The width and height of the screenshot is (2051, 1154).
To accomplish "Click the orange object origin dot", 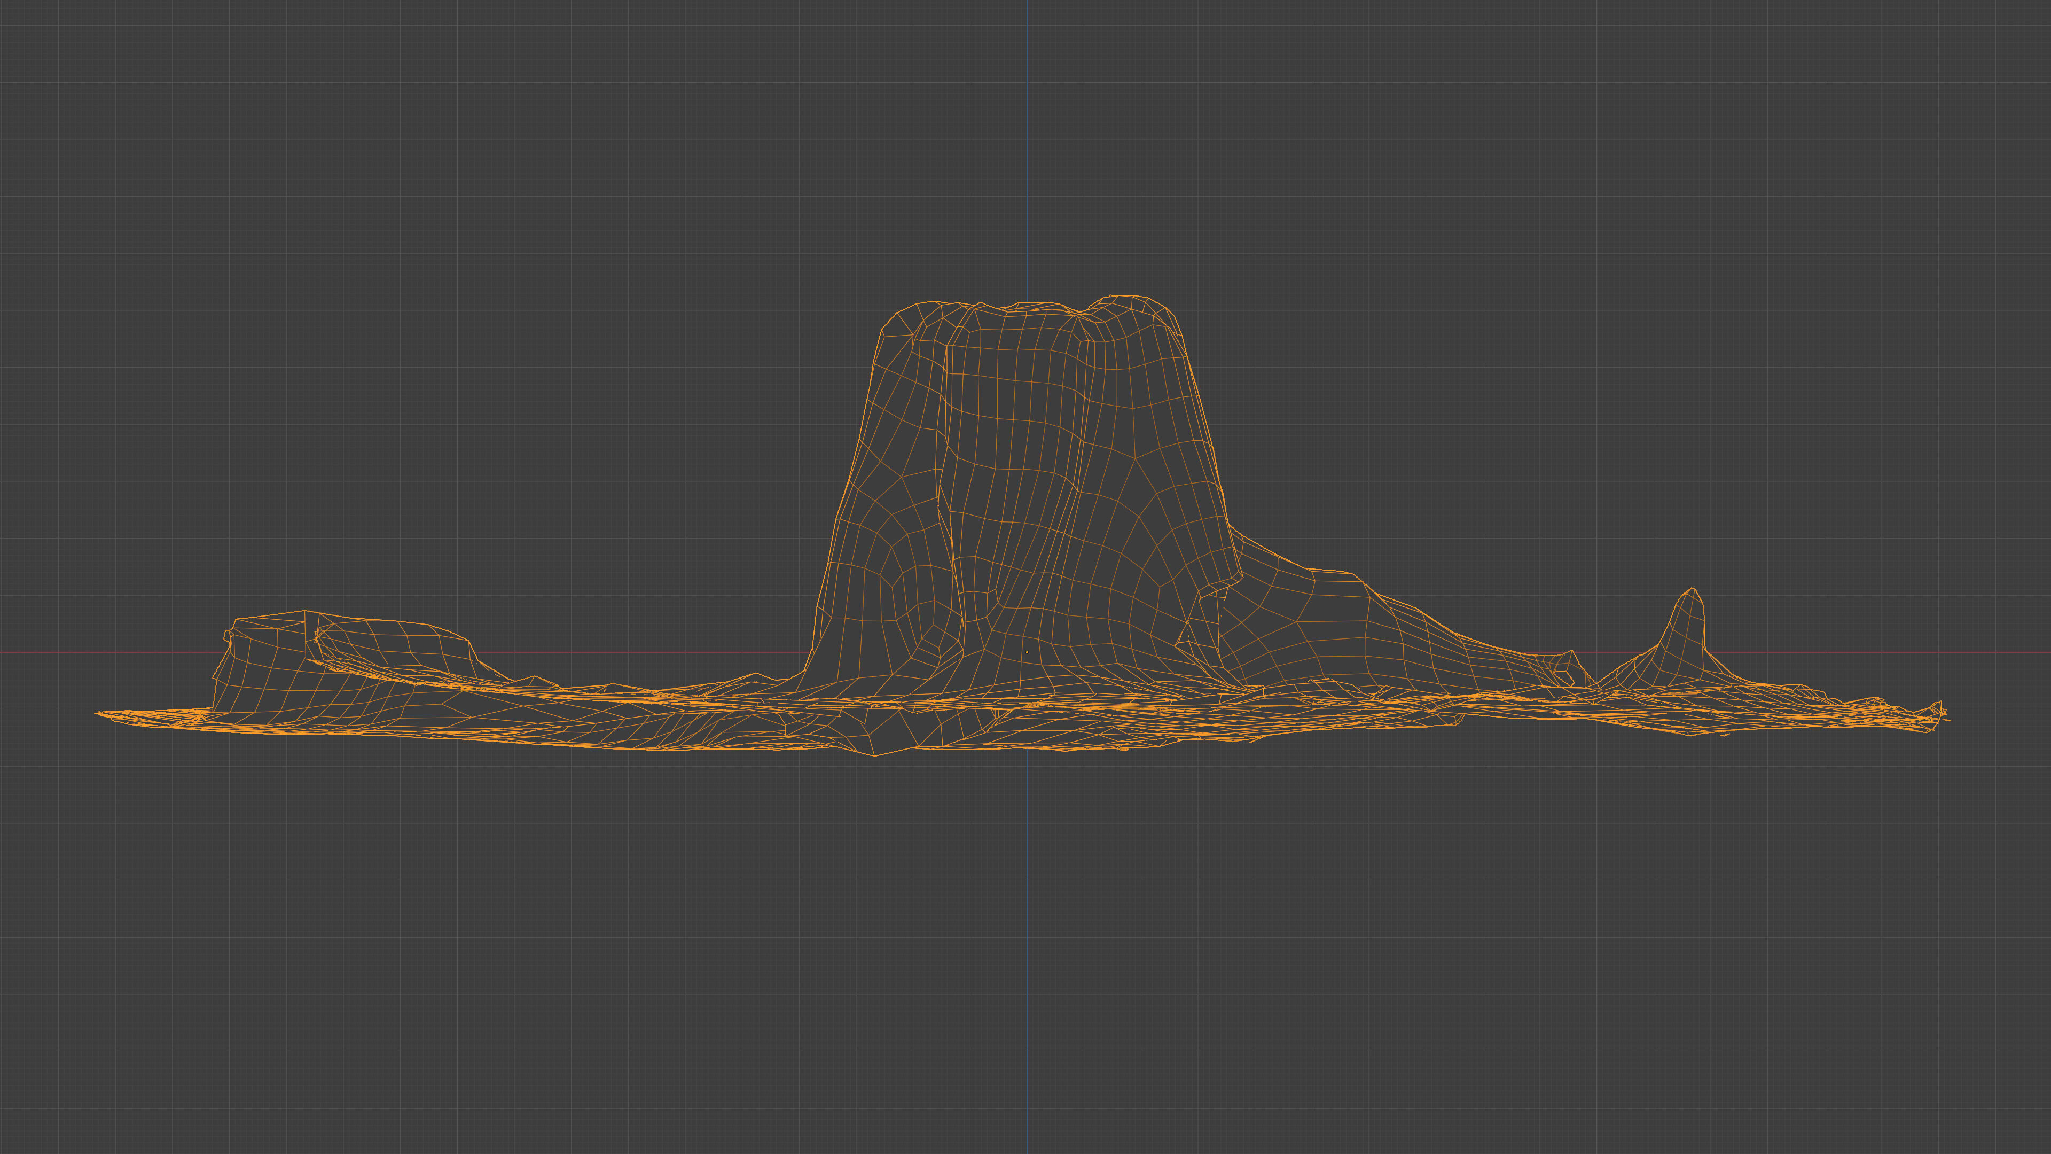I will pos(1026,652).
